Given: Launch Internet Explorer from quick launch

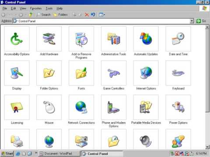Looking at the screenshot, I should (x=18, y=154).
